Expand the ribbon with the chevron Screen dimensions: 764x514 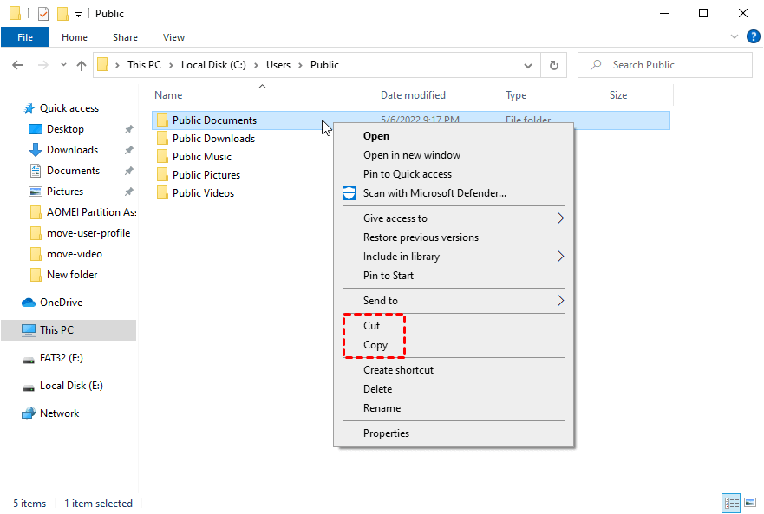click(x=735, y=37)
